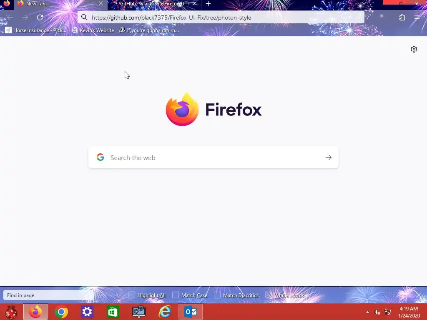Image resolution: width=427 pixels, height=320 pixels.
Task: Open Kevin's Website bookmark
Action: (x=93, y=30)
